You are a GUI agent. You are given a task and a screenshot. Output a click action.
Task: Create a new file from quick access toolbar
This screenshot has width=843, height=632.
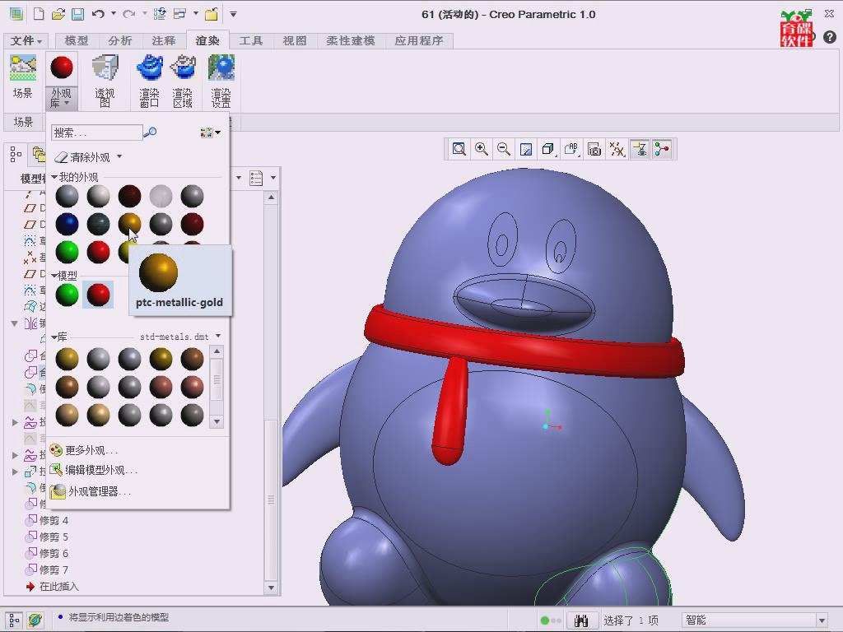(x=39, y=14)
